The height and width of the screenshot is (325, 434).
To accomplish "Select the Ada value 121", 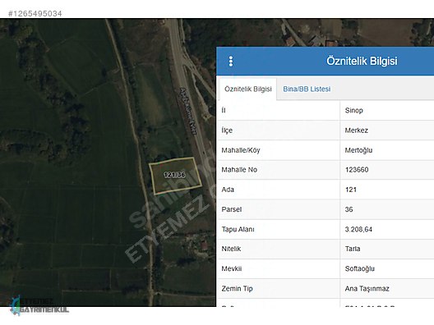I will (x=351, y=190).
